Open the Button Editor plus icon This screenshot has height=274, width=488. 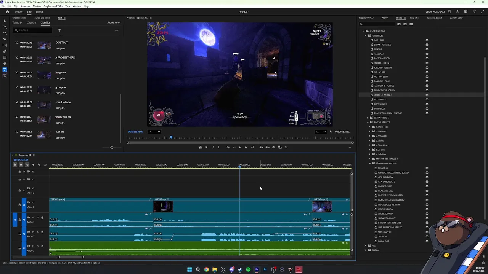pos(350,147)
